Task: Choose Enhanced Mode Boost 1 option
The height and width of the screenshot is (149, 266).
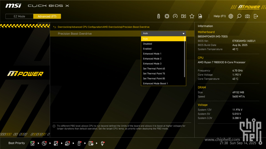Action: pyautogui.click(x=163, y=84)
